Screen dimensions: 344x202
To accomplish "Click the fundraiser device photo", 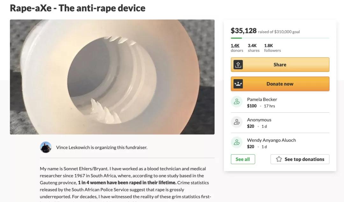I will pos(112,77).
